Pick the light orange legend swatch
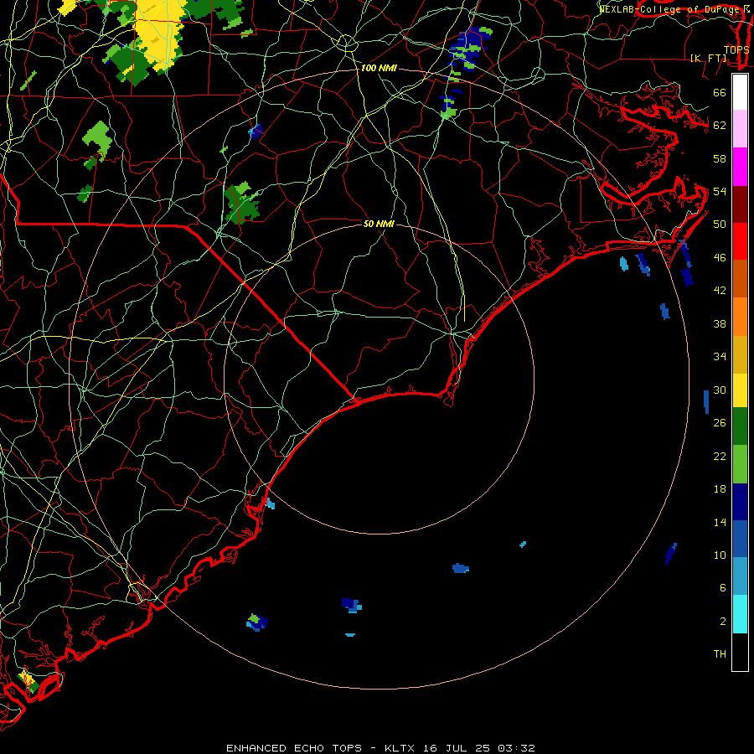This screenshot has width=754, height=754. pos(740,317)
